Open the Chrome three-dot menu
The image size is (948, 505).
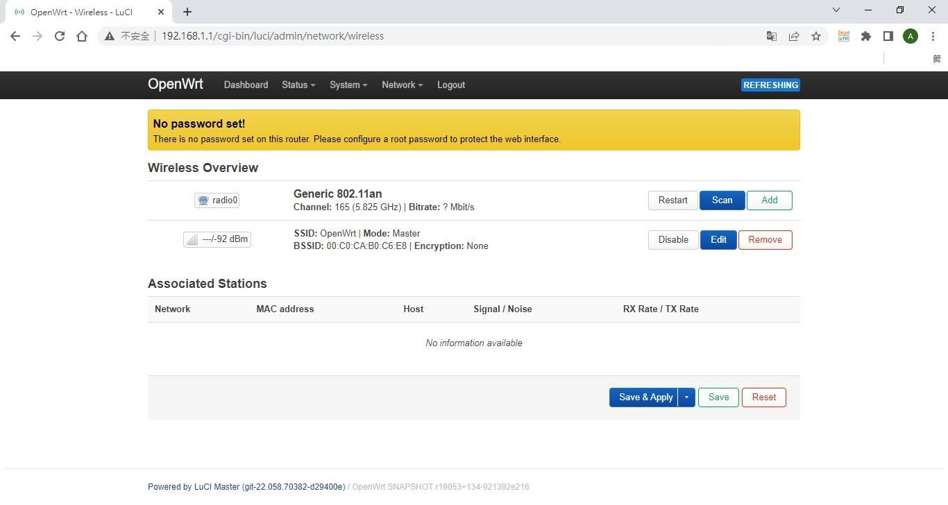pos(933,36)
